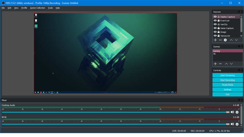Unlock the Event List source padlock
This screenshot has height=137, width=244.
[x=218, y=20]
